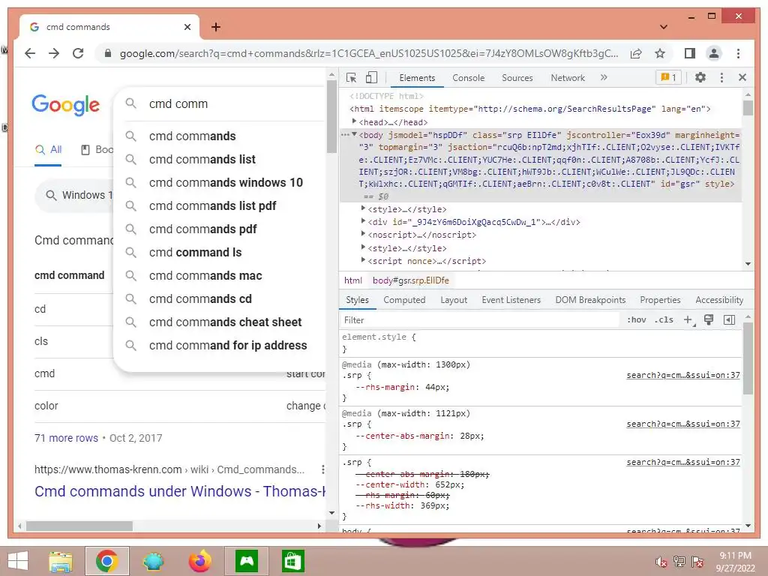Image resolution: width=768 pixels, height=576 pixels.
Task: Open a new tab with the plus button
Action: coord(216,27)
